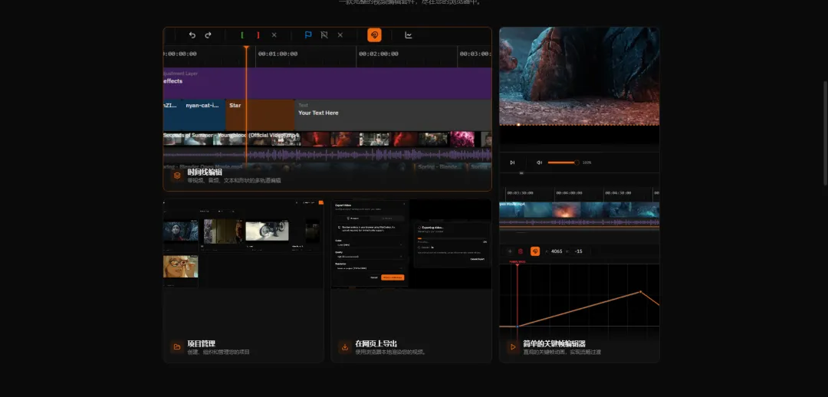Adjust the orange volume slider

pyautogui.click(x=563, y=162)
